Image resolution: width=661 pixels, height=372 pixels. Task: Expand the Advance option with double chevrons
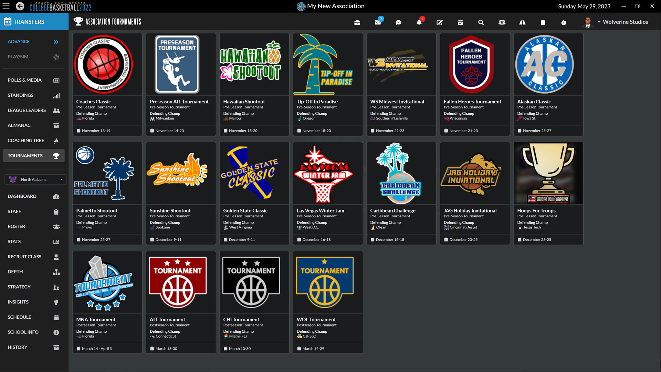click(x=56, y=42)
